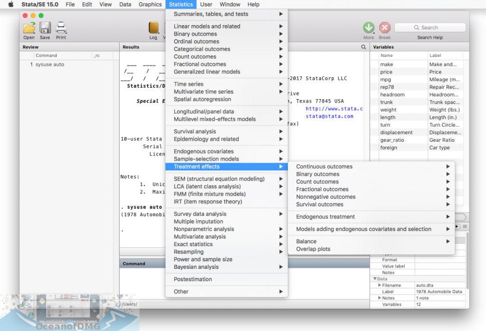The width and height of the screenshot is (486, 331).
Task: Expand Longitudinal/panel data submenu
Action: click(x=226, y=111)
